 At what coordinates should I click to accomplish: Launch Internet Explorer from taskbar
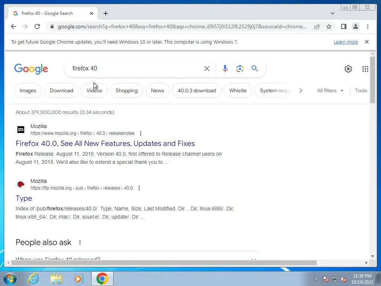[33, 279]
